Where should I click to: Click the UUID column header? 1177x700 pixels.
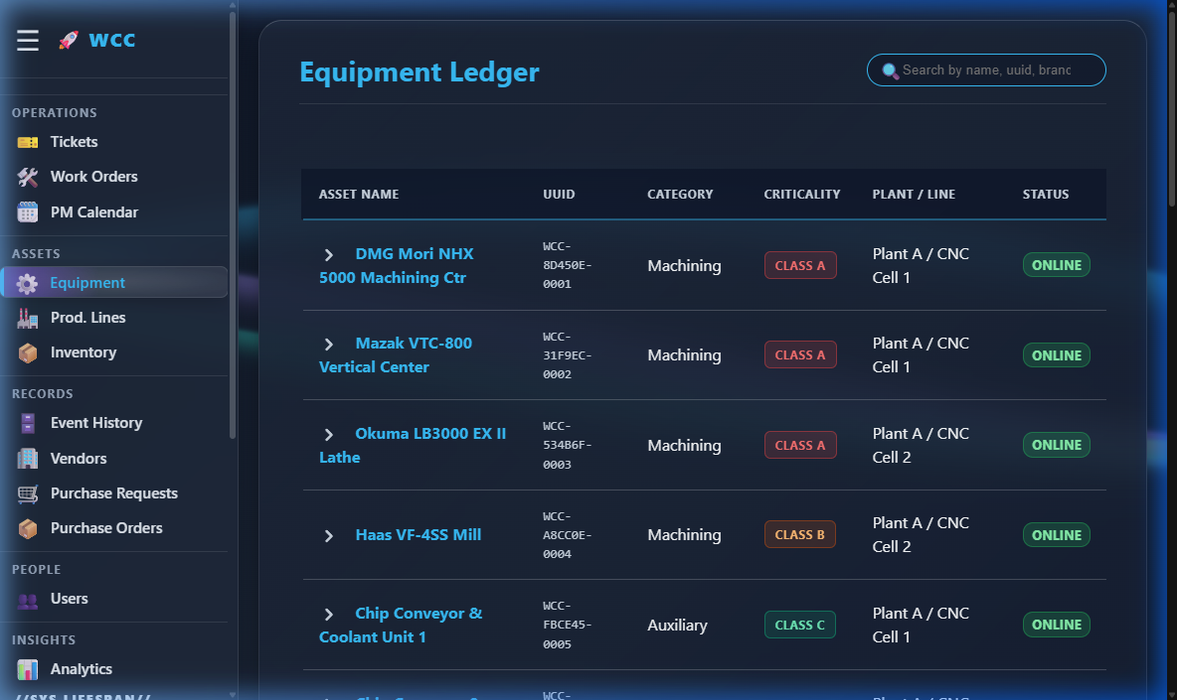point(559,194)
